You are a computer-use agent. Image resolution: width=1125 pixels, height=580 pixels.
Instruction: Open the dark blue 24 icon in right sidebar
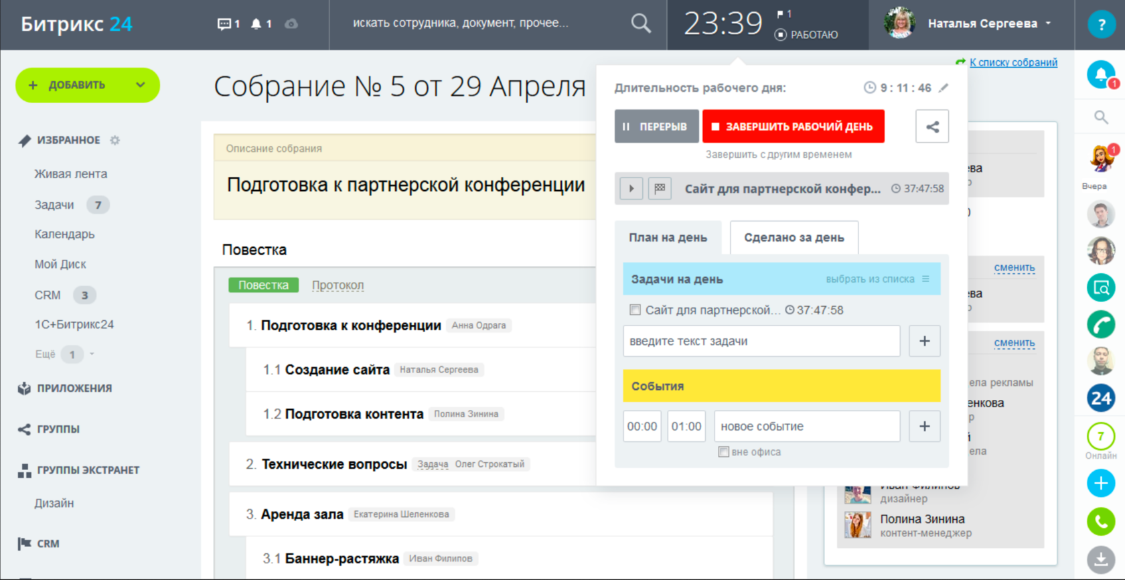coord(1101,398)
